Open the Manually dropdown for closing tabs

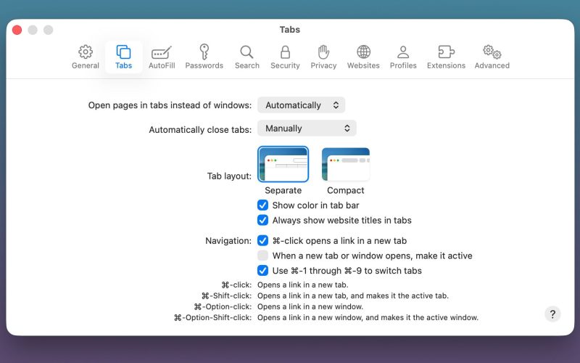pos(307,129)
